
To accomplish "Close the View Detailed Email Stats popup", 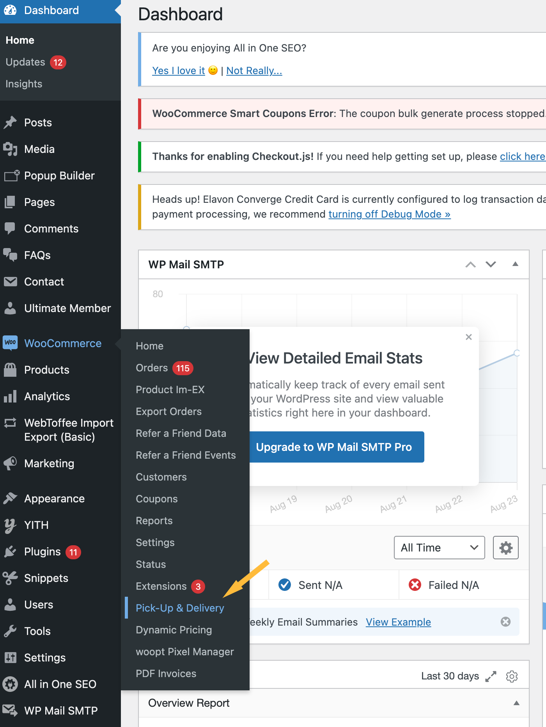I will point(469,337).
